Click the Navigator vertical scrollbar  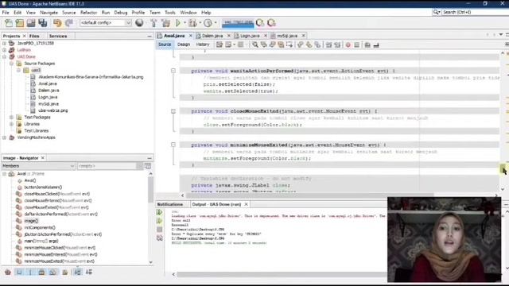[x=150, y=190]
